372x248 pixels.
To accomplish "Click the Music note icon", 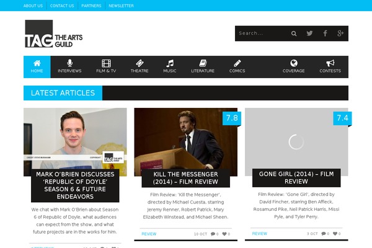I will click(x=170, y=63).
